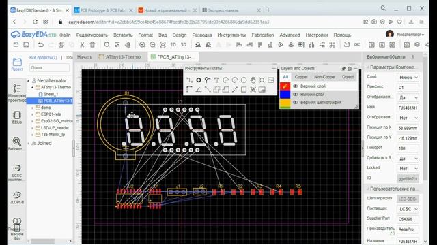Click the Delete trash icon in toolbar
437x245 pixels.
click(x=92, y=44)
